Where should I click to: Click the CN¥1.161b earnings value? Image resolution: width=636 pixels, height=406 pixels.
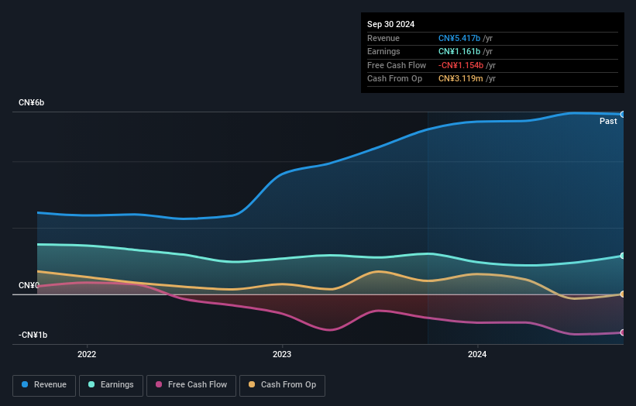click(x=459, y=51)
